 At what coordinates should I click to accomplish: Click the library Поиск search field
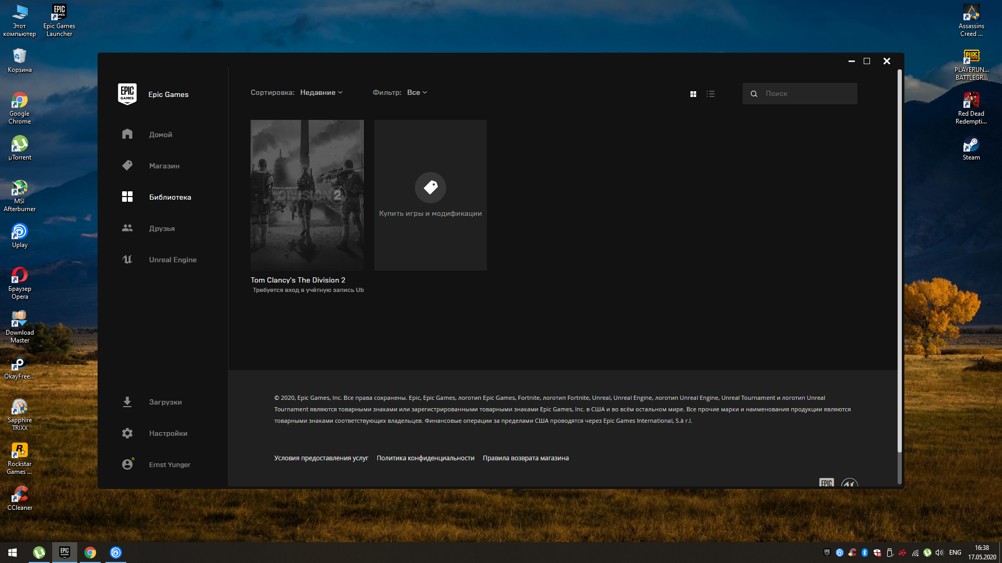click(x=806, y=94)
